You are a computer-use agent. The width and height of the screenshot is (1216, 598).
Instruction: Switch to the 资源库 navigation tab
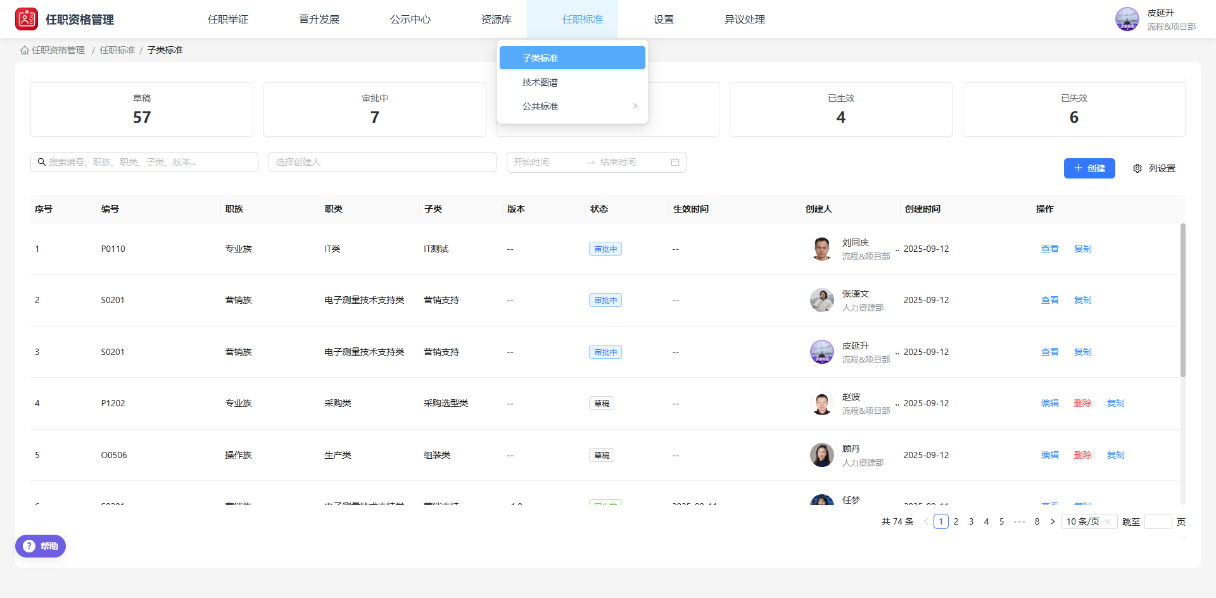click(497, 19)
